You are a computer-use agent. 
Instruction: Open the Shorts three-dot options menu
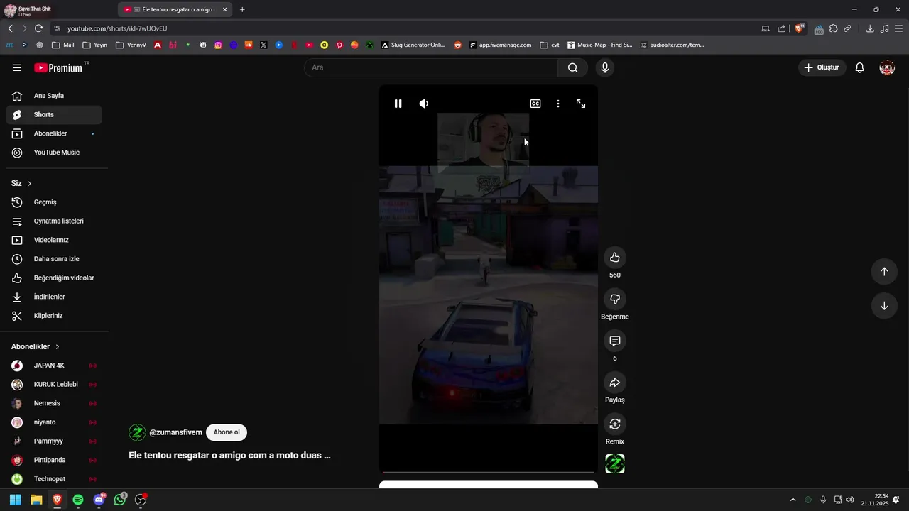[x=558, y=104]
